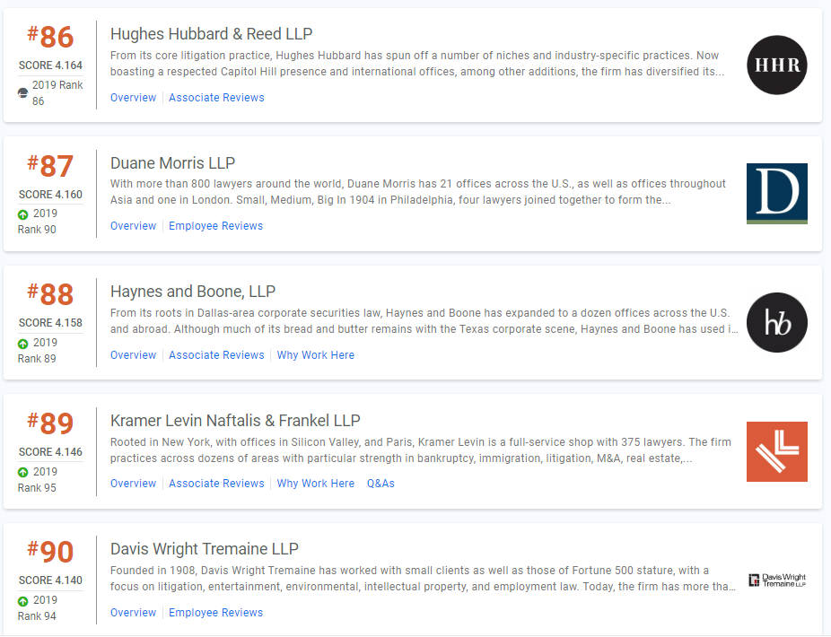Image resolution: width=831 pixels, height=637 pixels.
Task: Open Duane Morris LLP title
Action: pos(173,162)
